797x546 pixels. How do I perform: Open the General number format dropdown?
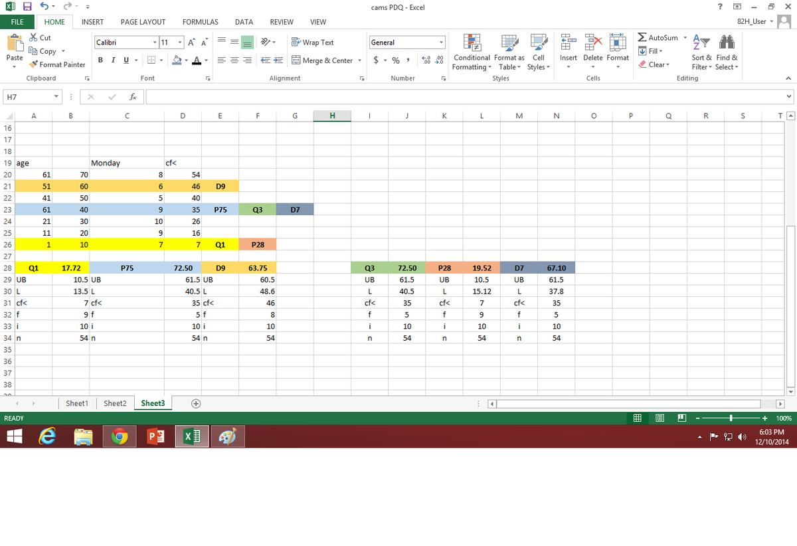tap(442, 43)
